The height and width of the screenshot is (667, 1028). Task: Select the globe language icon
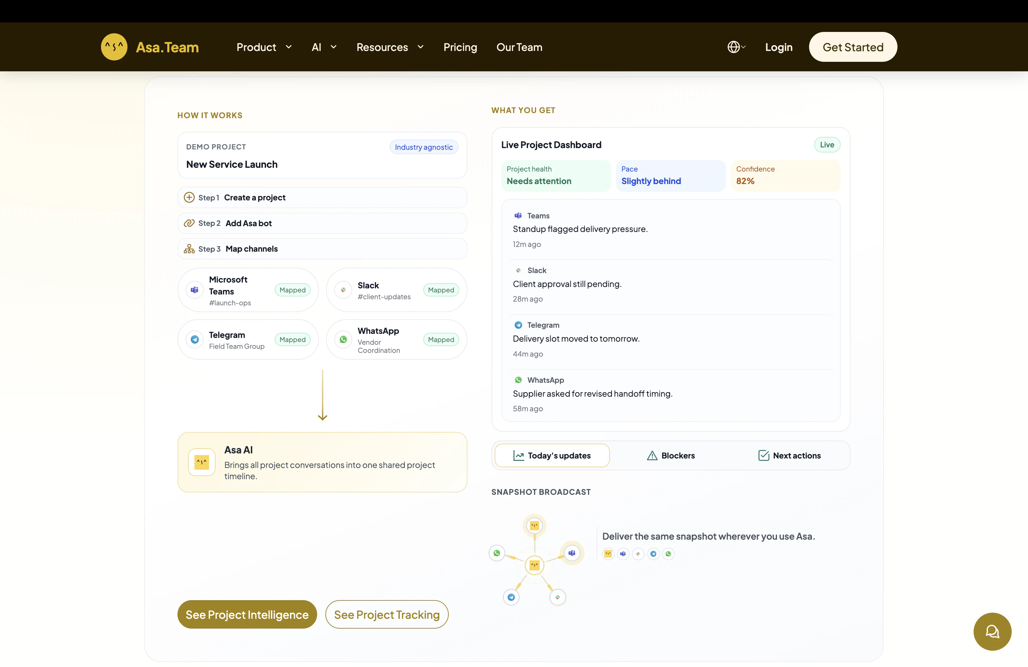[x=734, y=47]
